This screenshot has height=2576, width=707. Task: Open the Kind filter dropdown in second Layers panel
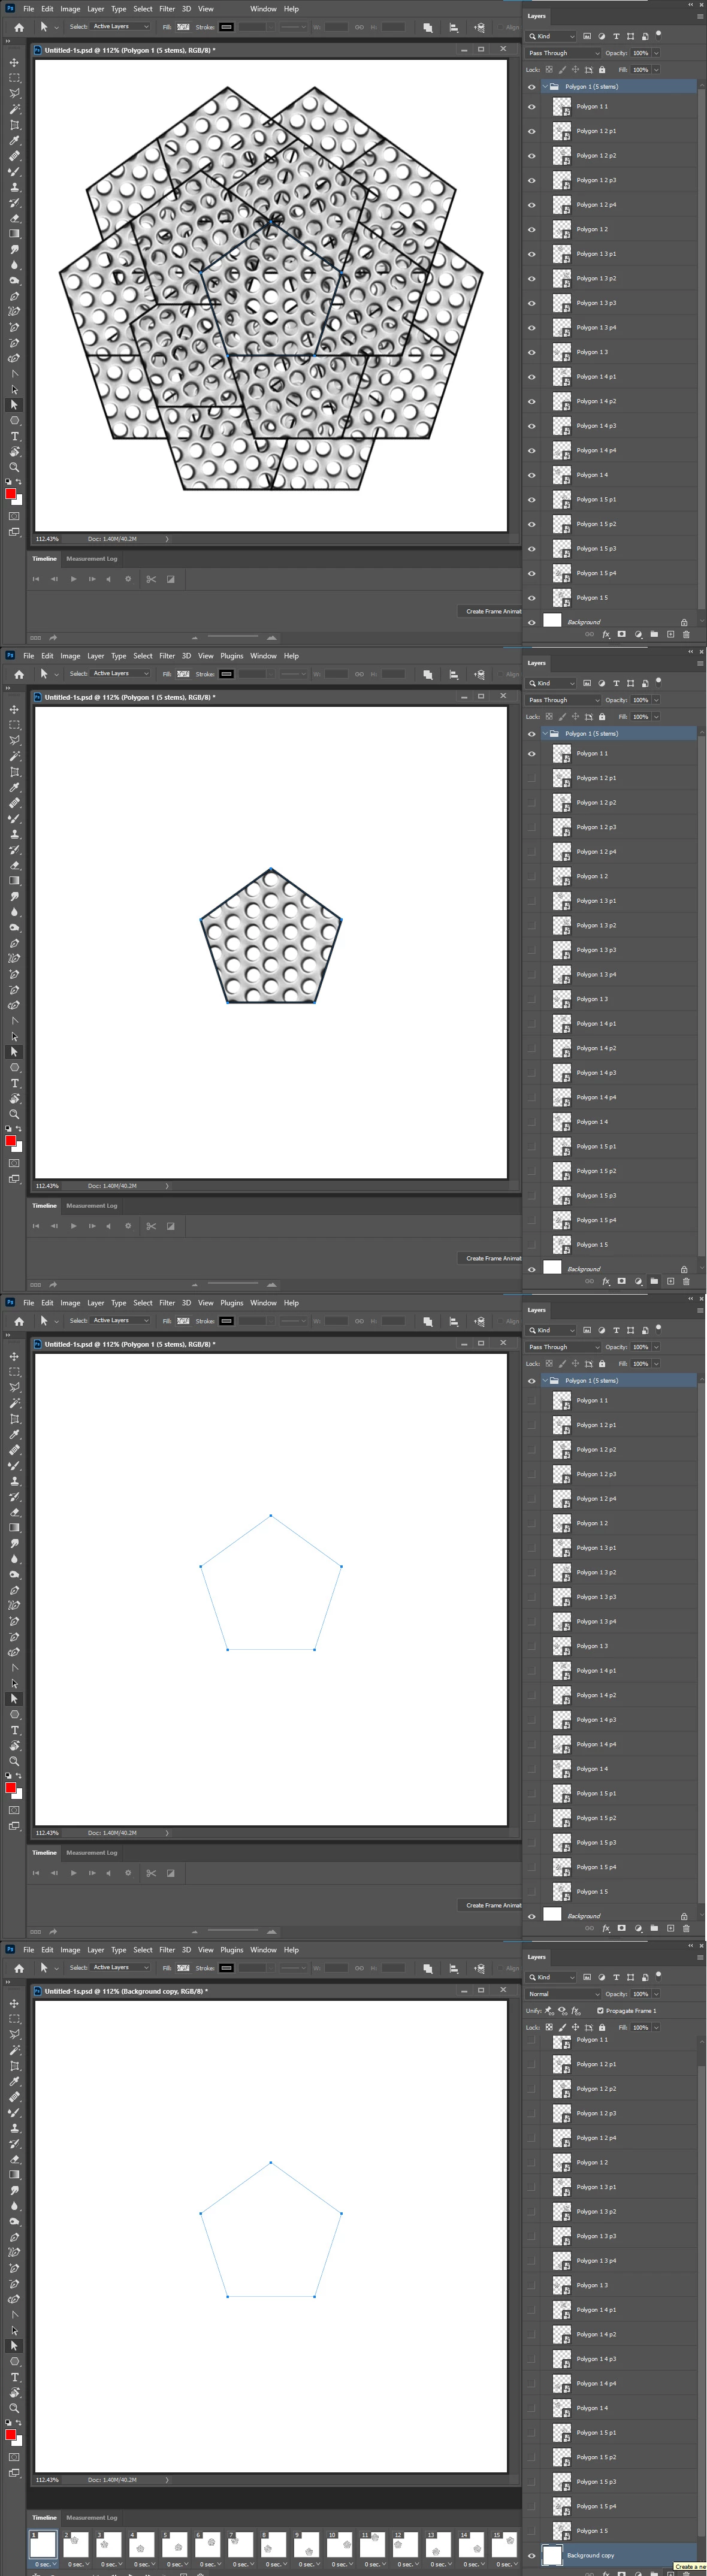click(551, 683)
